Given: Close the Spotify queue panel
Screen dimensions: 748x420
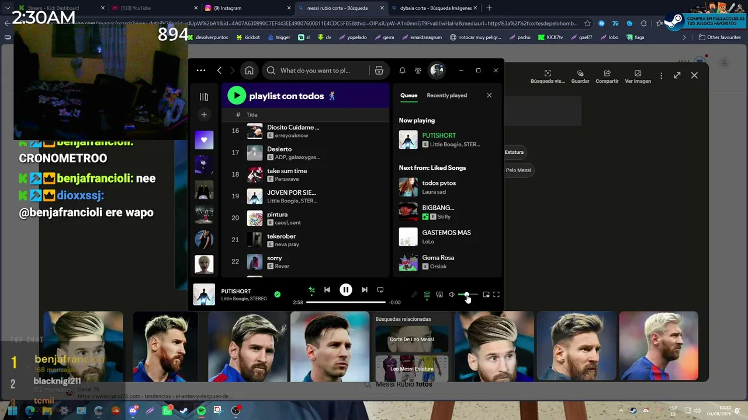Looking at the screenshot, I should pyautogui.click(x=489, y=96).
